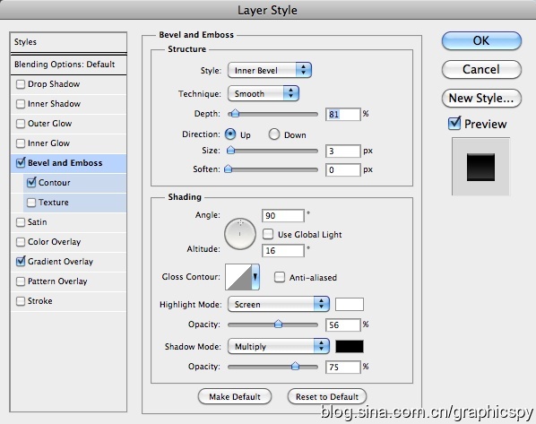Viewport: 536px width, 424px height.
Task: Click the Highlight Opacity field showing 56
Action: [343, 324]
